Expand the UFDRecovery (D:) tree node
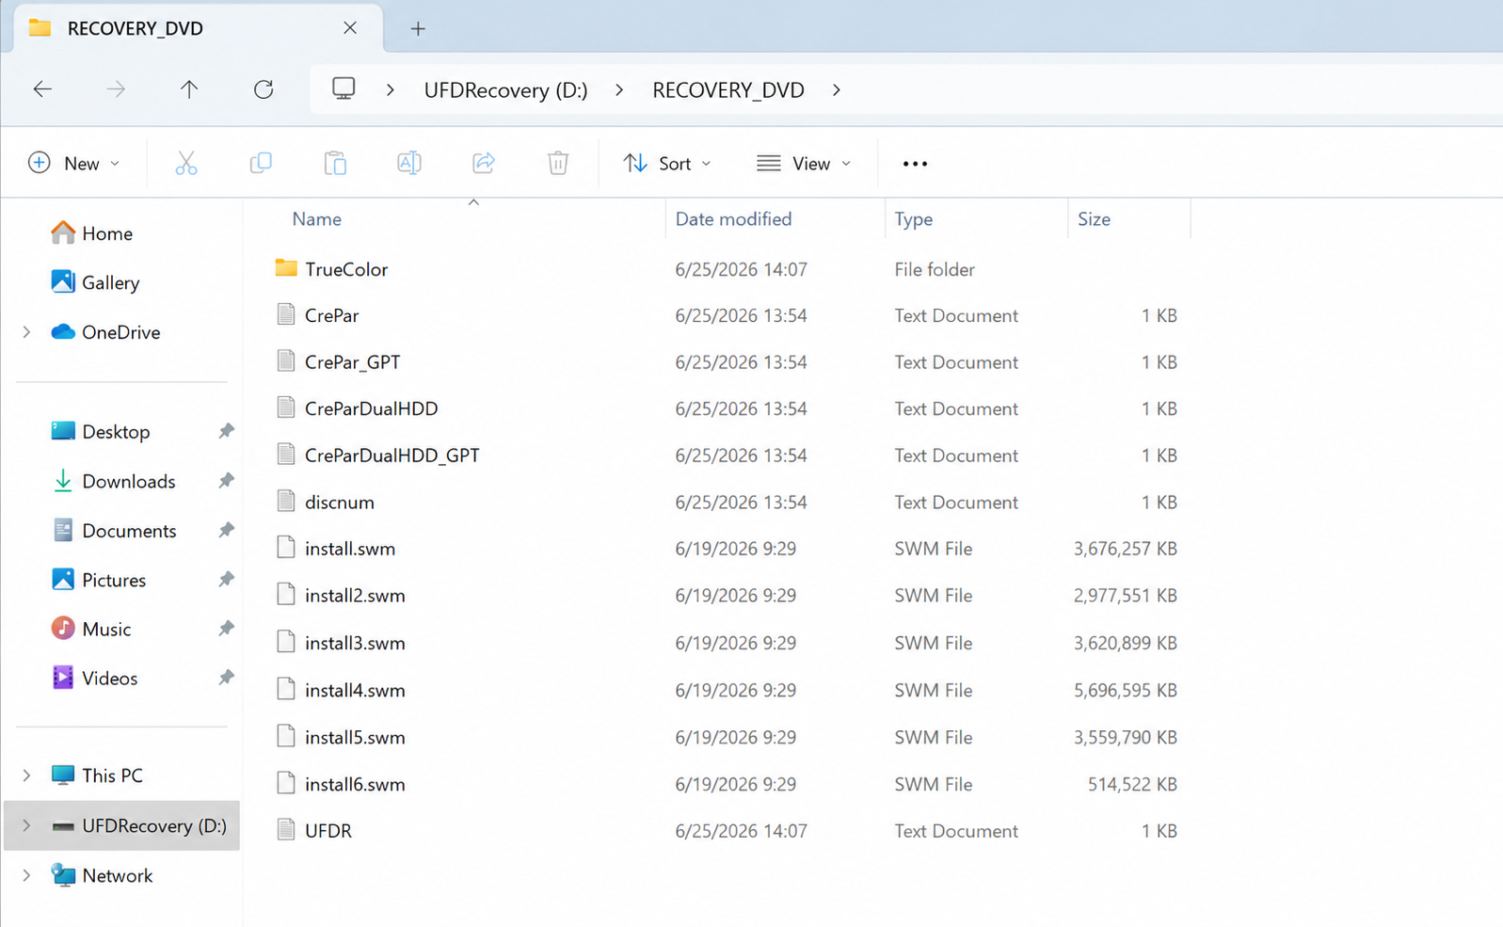The height and width of the screenshot is (927, 1503). [26, 825]
